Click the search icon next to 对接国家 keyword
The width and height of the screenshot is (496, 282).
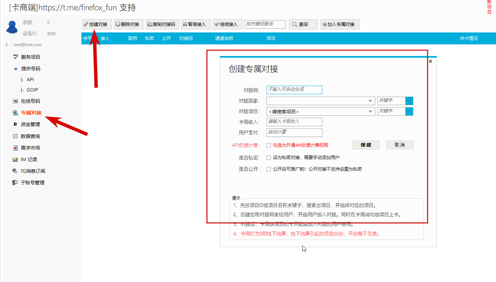point(409,101)
